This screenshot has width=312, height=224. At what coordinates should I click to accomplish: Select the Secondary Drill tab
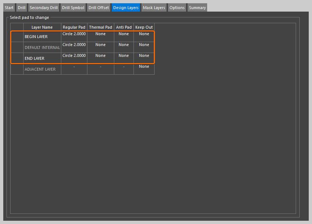tap(44, 8)
